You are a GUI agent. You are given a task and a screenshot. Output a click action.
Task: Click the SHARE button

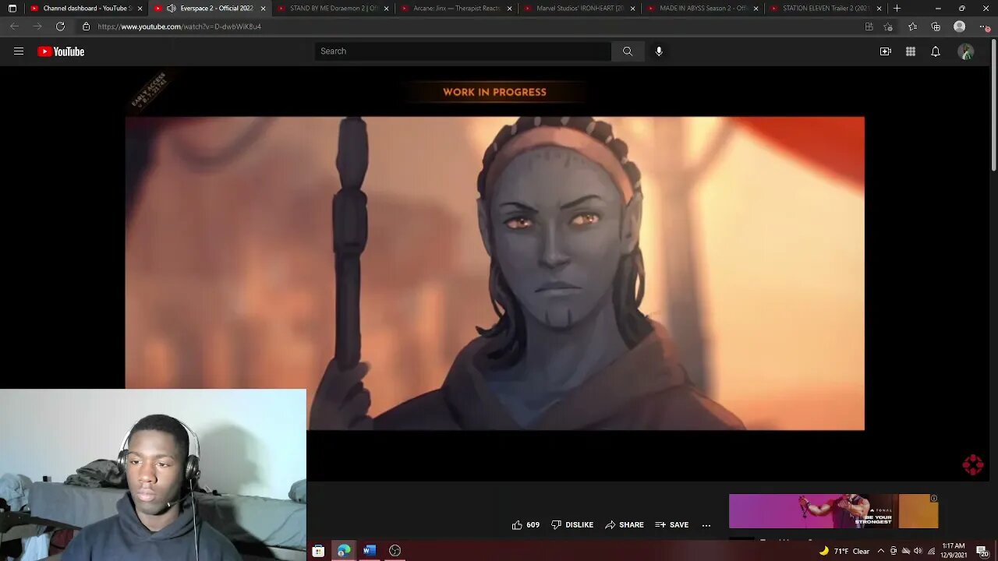coord(625,525)
